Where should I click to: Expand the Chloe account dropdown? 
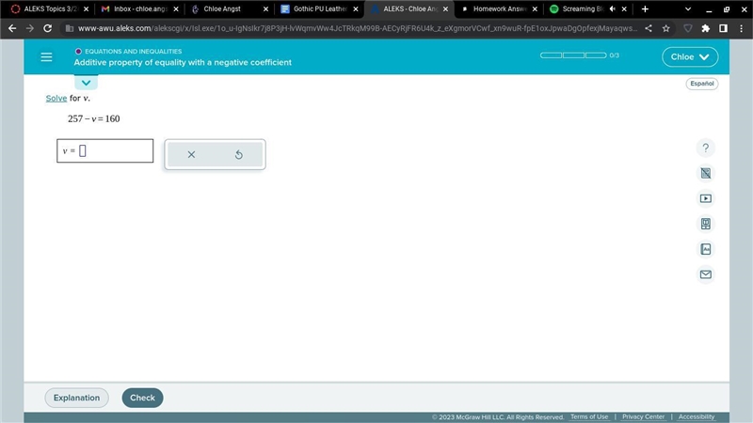tap(690, 56)
